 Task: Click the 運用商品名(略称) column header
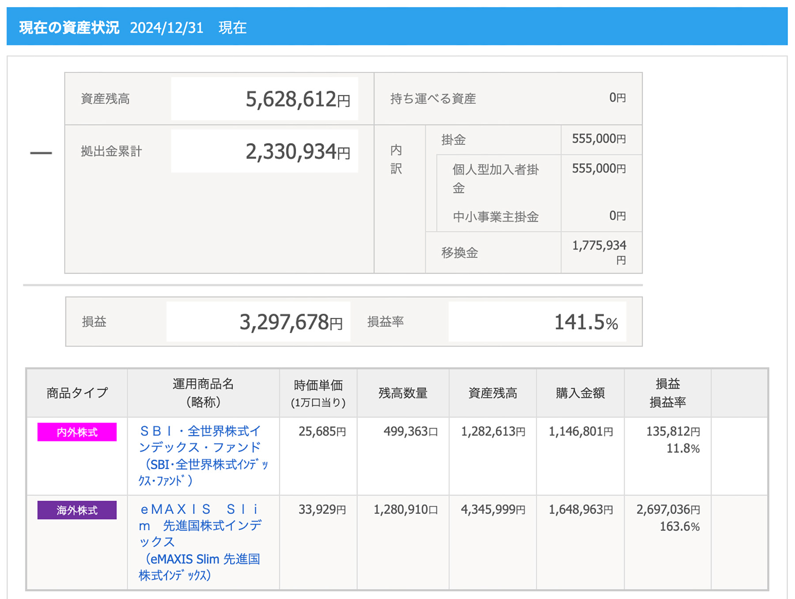203,393
